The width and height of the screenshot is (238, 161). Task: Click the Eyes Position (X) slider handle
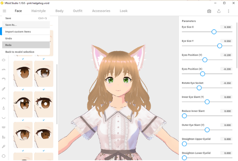[x=202, y=74]
